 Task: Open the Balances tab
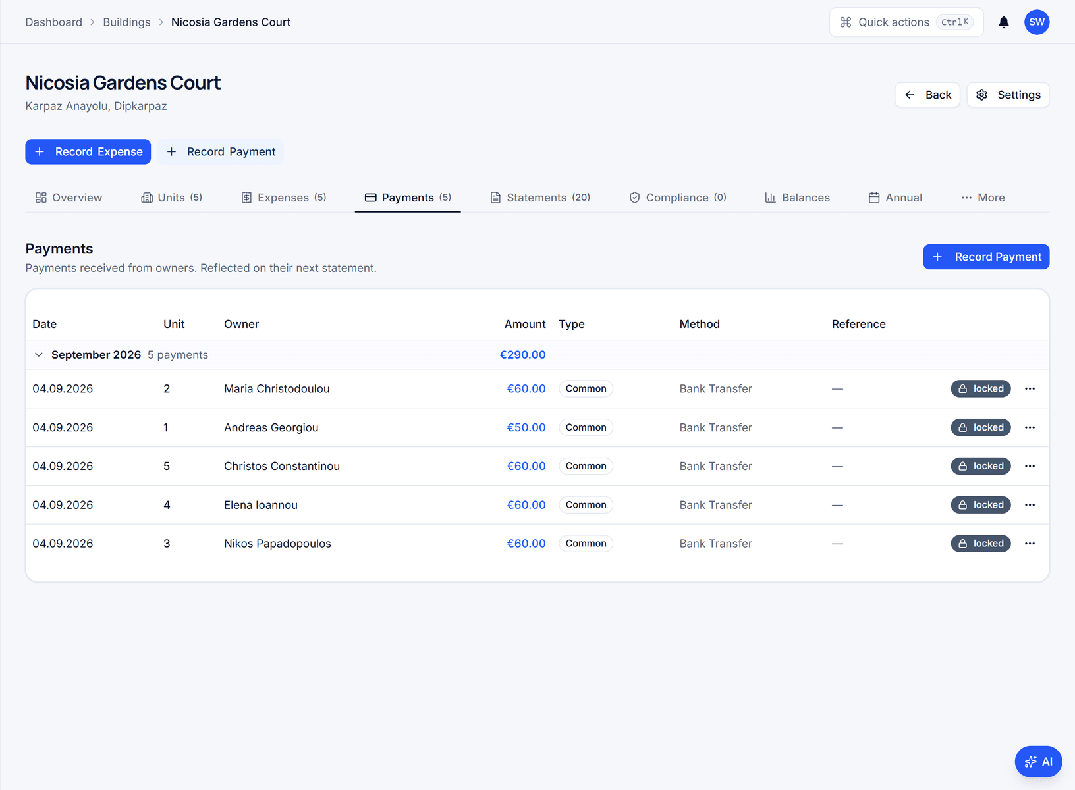(x=797, y=197)
